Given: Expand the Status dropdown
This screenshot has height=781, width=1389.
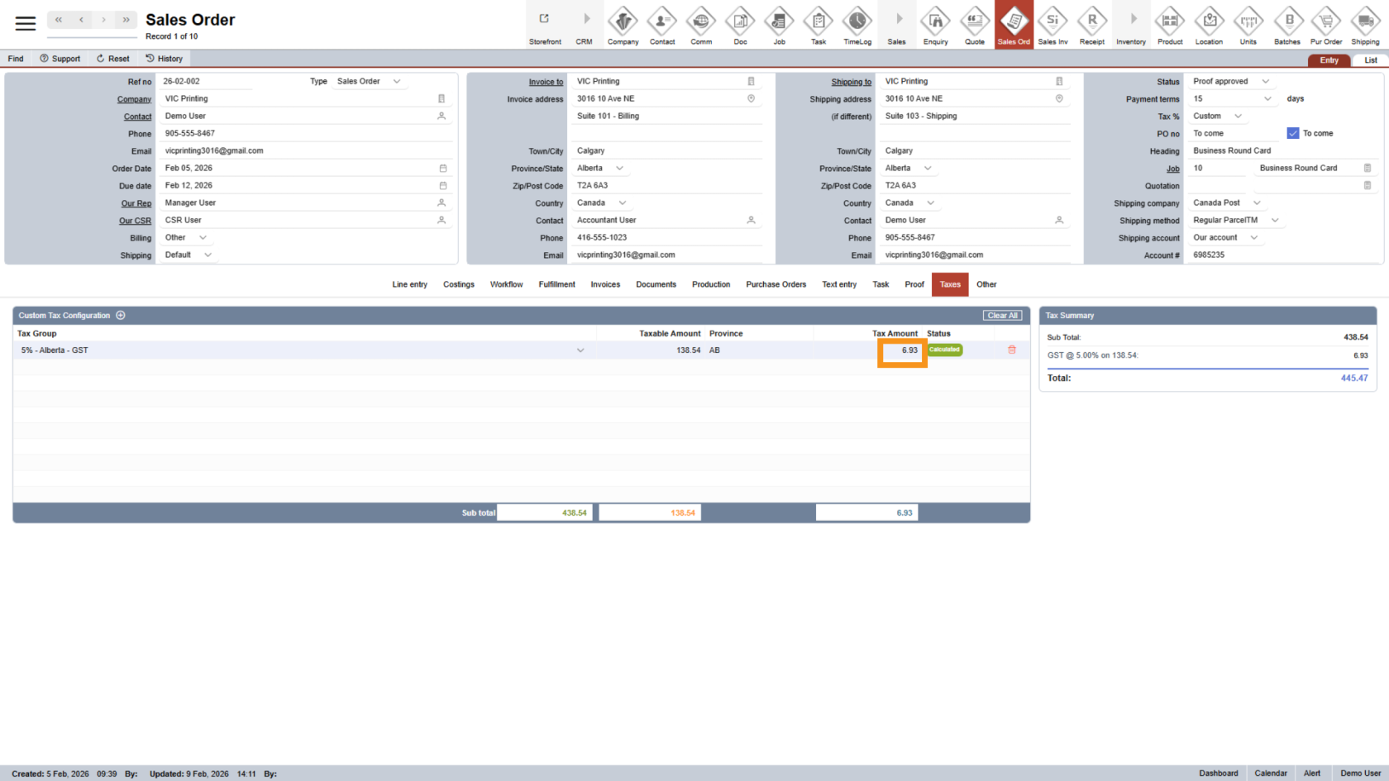Looking at the screenshot, I should [x=1265, y=81].
